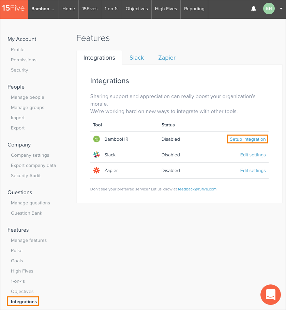This screenshot has height=310, width=286.
Task: Click the BambooHR tool name
Action: pos(116,139)
